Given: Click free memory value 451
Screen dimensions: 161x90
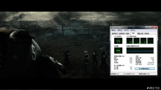Looking at the screenshot, I should tap(131, 63).
